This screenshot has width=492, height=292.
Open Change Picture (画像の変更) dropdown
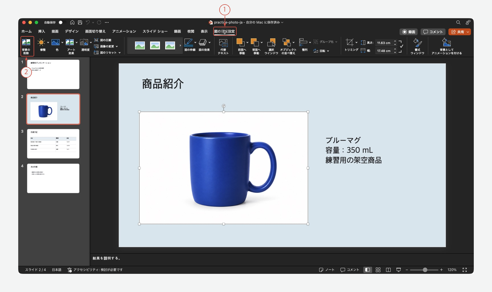pos(106,46)
